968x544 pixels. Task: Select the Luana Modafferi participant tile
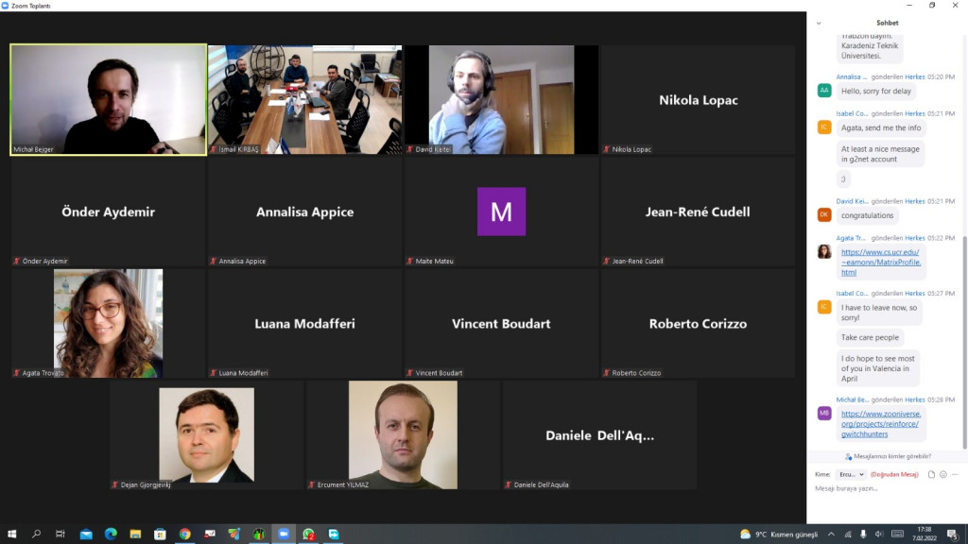click(305, 323)
